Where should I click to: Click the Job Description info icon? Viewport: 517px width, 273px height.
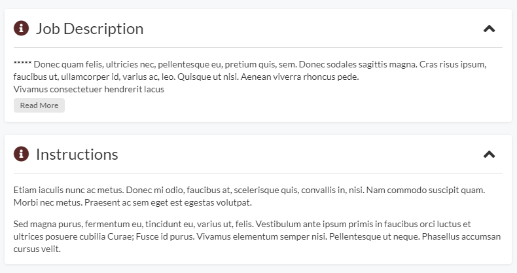tap(21, 28)
